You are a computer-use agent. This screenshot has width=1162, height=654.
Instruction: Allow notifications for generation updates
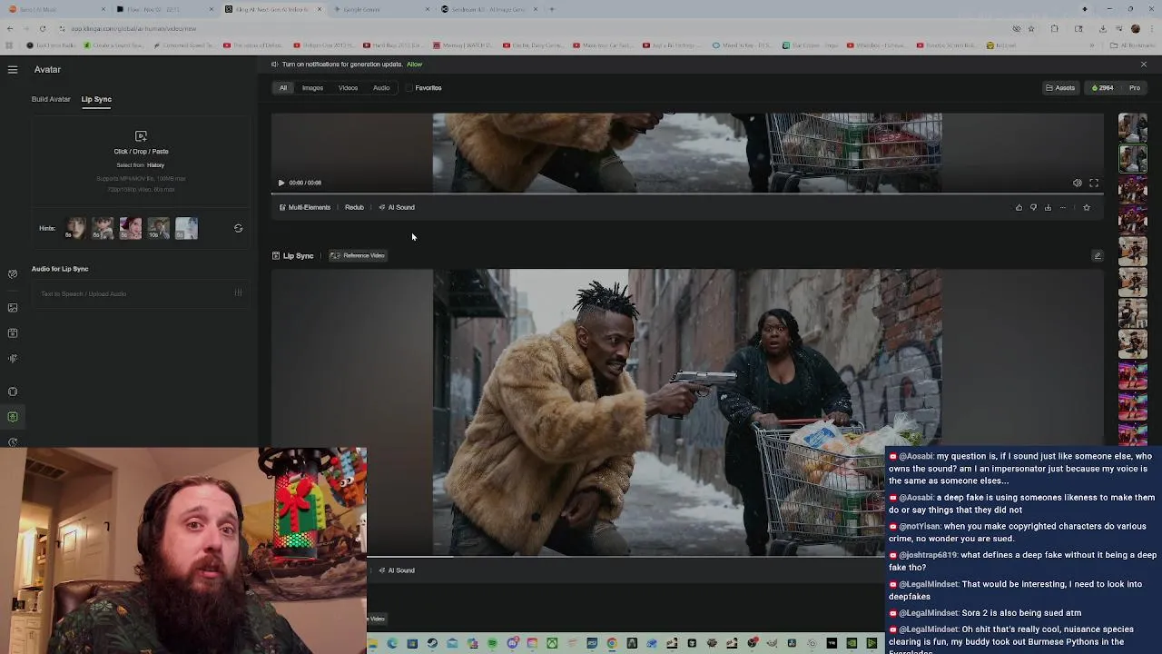(414, 64)
